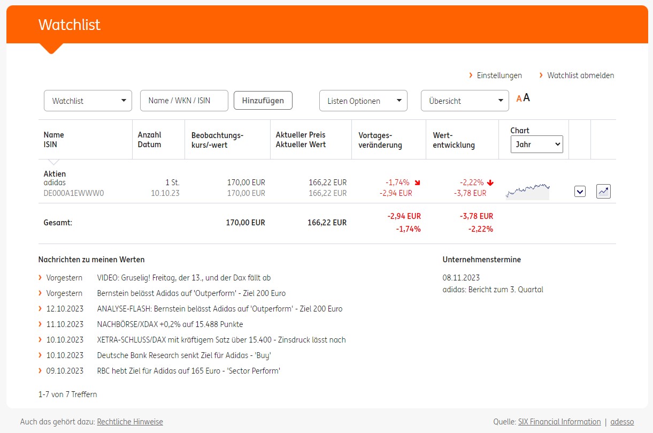653x433 pixels.
Task: Click ISIN DE000A1EWWW0
Action: [74, 193]
